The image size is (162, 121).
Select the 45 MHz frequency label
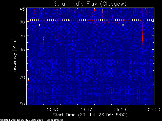click(x=22, y=9)
